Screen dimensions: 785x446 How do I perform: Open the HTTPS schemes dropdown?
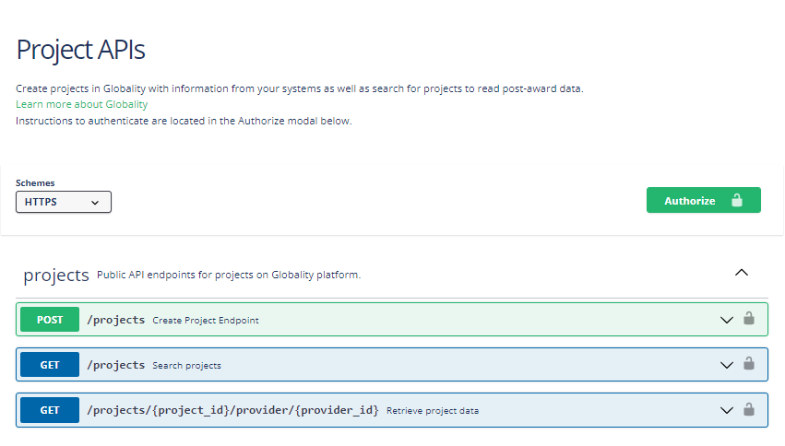[x=64, y=202]
